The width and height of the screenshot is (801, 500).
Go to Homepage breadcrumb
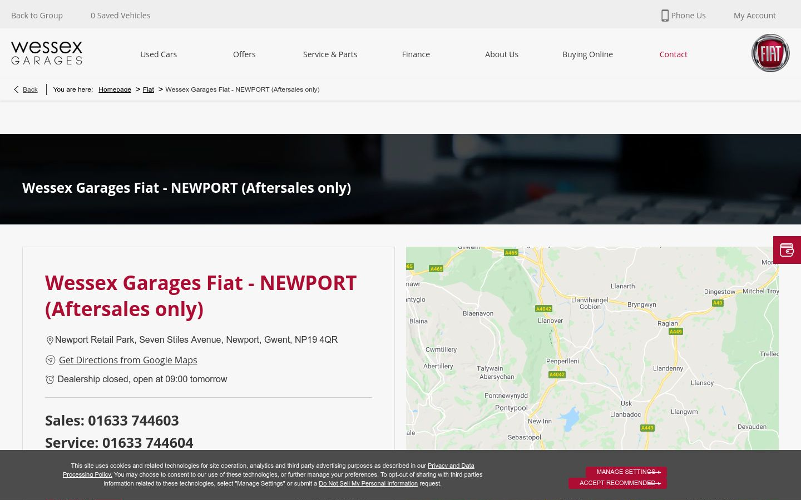(x=115, y=89)
